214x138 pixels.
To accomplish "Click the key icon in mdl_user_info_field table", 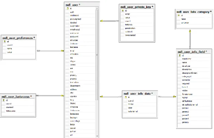I will pyautogui.click(x=180, y=56).
